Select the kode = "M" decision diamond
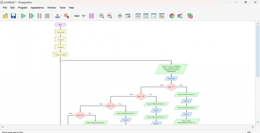Viewport: 260px width, 133px height. point(141,96)
